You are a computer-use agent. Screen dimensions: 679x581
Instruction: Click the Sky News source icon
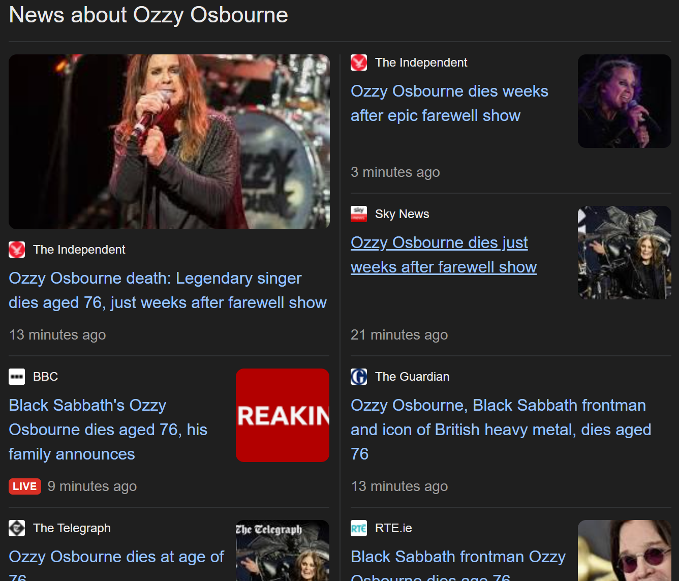tap(359, 214)
